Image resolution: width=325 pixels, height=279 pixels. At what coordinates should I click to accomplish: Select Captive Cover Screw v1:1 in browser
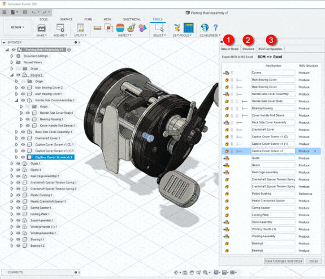54,157
